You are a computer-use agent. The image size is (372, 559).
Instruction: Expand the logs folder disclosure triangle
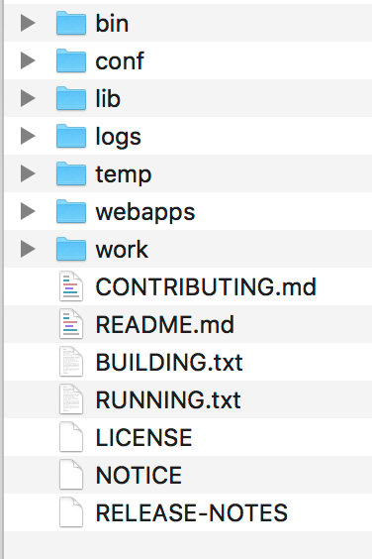click(28, 136)
